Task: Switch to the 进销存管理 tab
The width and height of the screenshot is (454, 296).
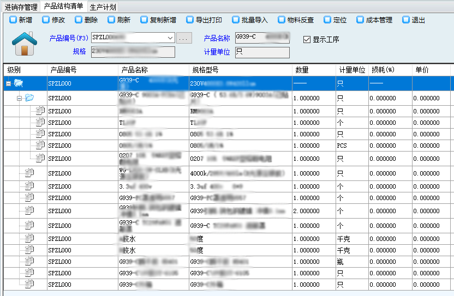Action: click(21, 7)
